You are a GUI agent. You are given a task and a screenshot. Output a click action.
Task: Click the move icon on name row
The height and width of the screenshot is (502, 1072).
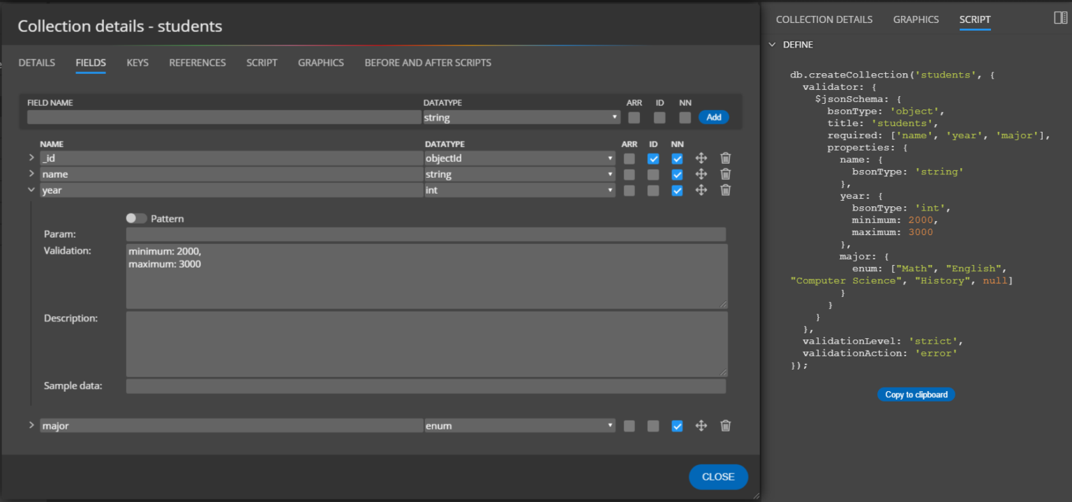point(701,174)
